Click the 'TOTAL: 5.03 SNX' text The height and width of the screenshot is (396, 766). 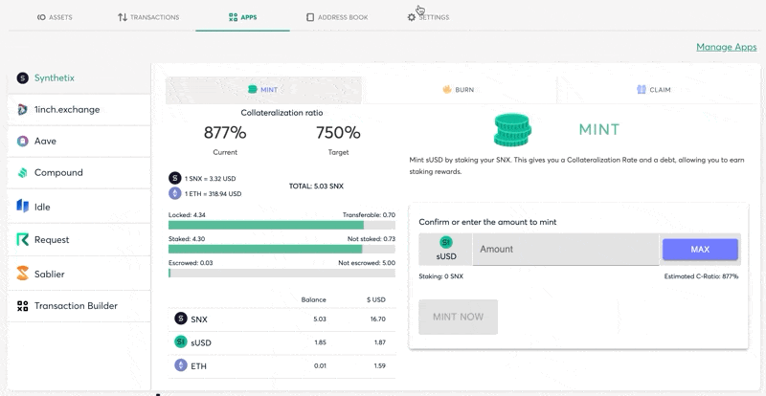click(x=316, y=186)
